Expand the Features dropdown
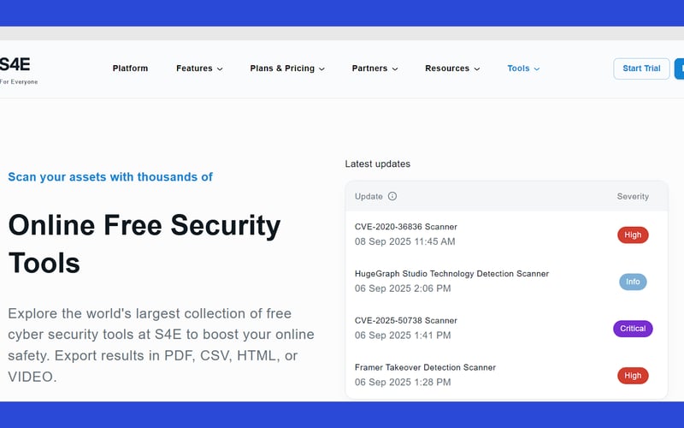This screenshot has height=428, width=684. (199, 68)
